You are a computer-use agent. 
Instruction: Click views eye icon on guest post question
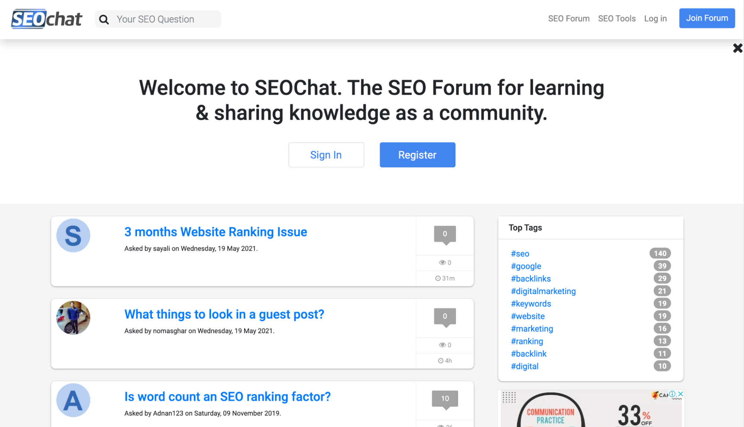(x=442, y=345)
